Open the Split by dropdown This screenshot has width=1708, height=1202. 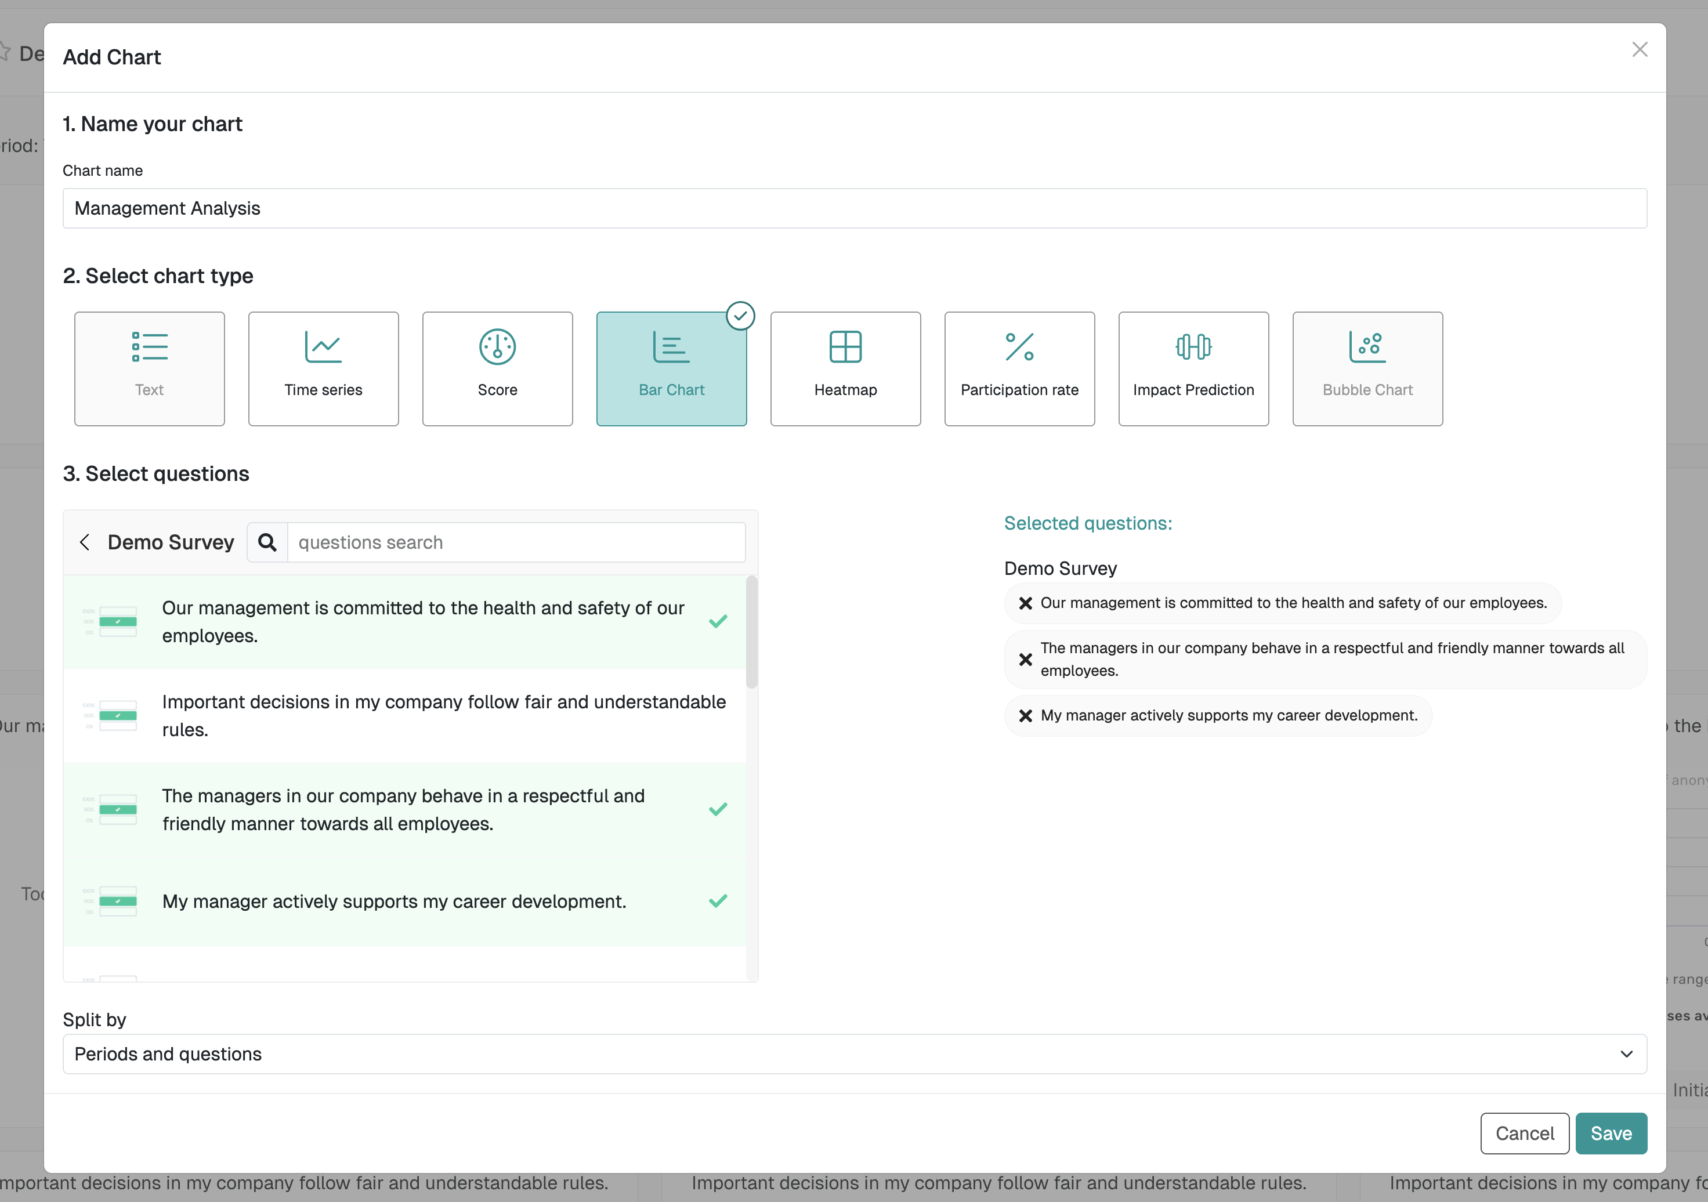click(854, 1054)
